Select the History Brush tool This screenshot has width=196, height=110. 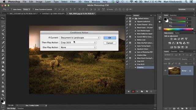coord(3,54)
